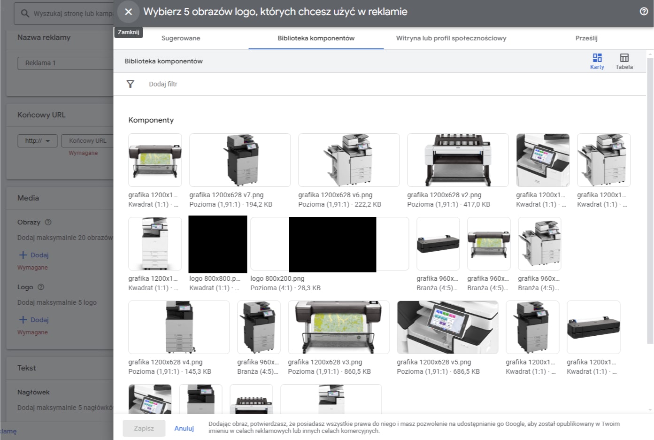The width and height of the screenshot is (654, 440).
Task: Click 'Pozioma (1,91:1) · 417,0 KB' text
Action: click(449, 204)
